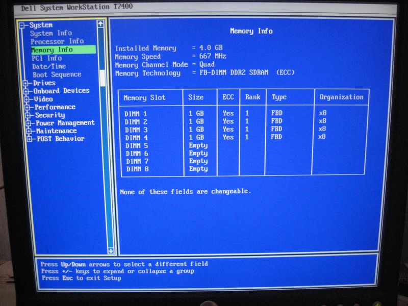
Task: Select highlighted Memory Info entry
Action: pos(63,49)
